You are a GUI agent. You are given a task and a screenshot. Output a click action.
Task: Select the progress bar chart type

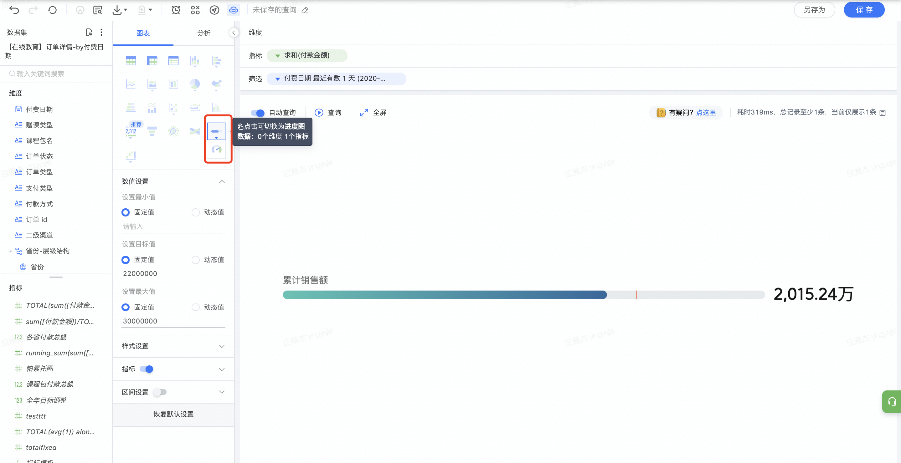pyautogui.click(x=216, y=131)
